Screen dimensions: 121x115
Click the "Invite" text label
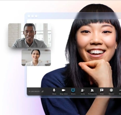[83, 94]
